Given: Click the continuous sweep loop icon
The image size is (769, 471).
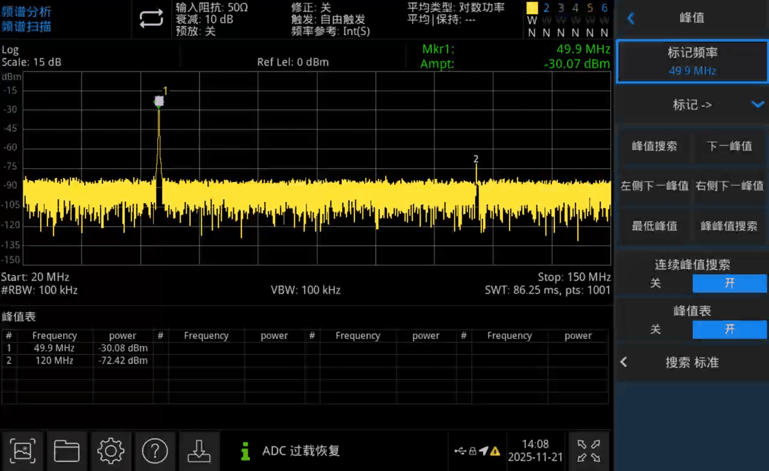Looking at the screenshot, I should click(x=151, y=19).
